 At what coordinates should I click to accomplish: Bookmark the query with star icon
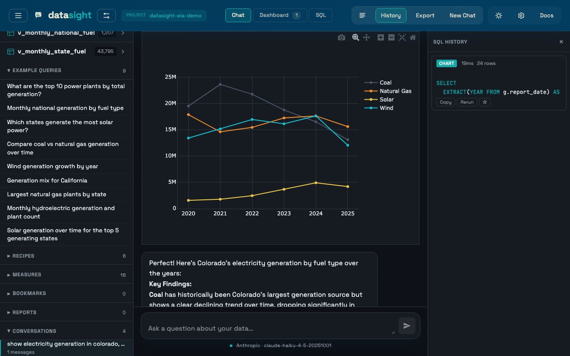(485, 102)
